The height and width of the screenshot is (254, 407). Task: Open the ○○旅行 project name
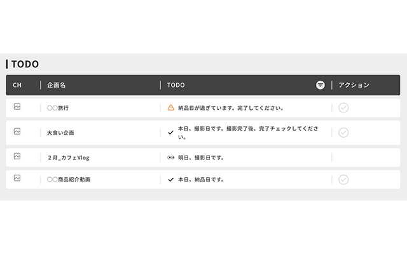[58, 108]
